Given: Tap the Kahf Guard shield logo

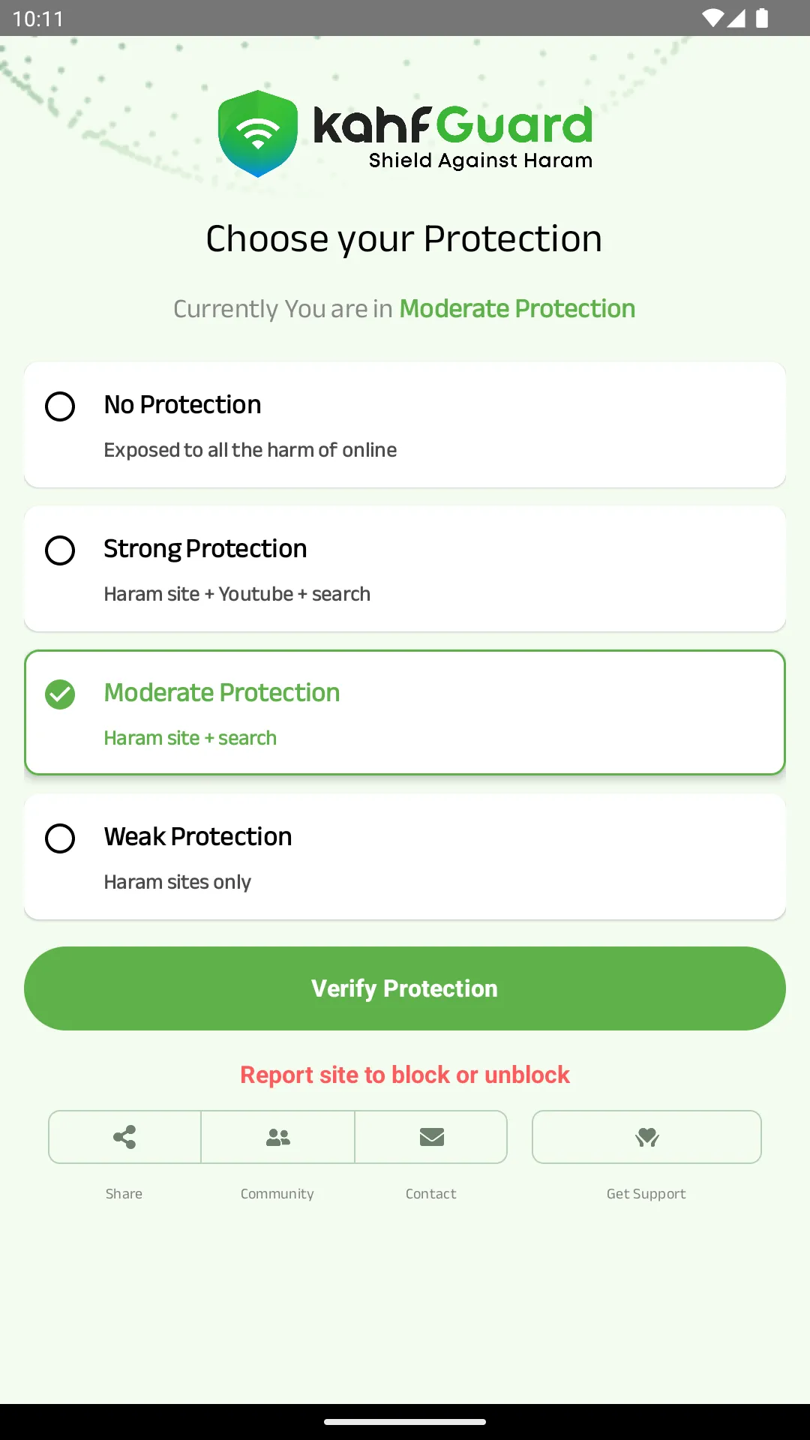Looking at the screenshot, I should coord(259,133).
